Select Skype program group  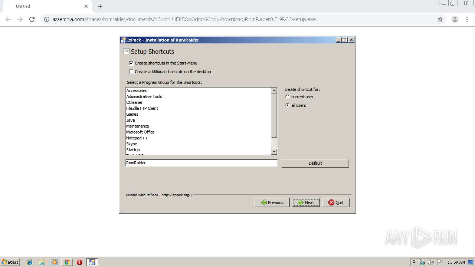(199, 144)
